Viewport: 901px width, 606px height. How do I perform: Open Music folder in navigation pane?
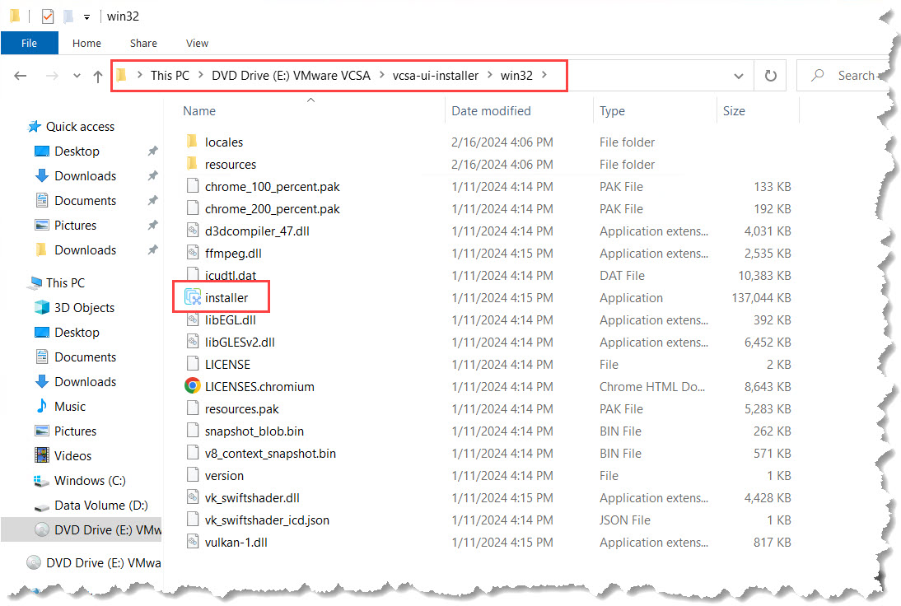tap(70, 406)
